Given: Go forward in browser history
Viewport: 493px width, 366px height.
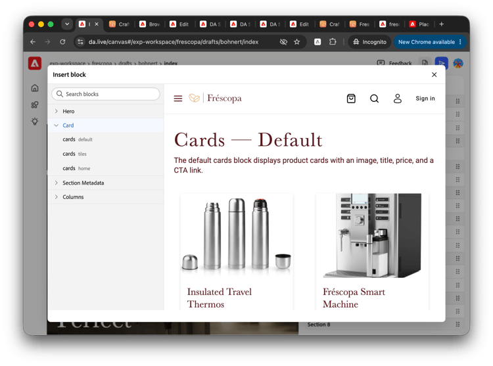Looking at the screenshot, I should click(47, 42).
